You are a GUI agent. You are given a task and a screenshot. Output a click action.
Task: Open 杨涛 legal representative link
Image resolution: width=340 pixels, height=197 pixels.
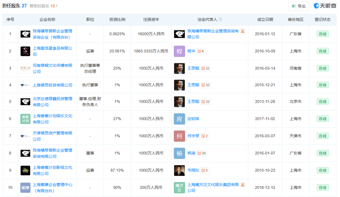coord(191,153)
